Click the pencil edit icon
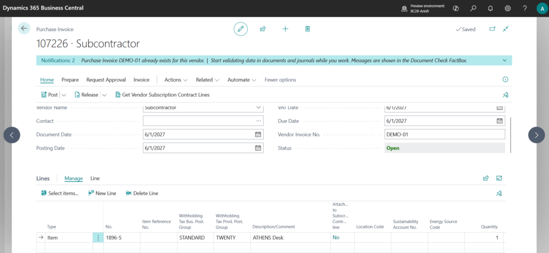Image resolution: width=549 pixels, height=253 pixels. tap(241, 29)
